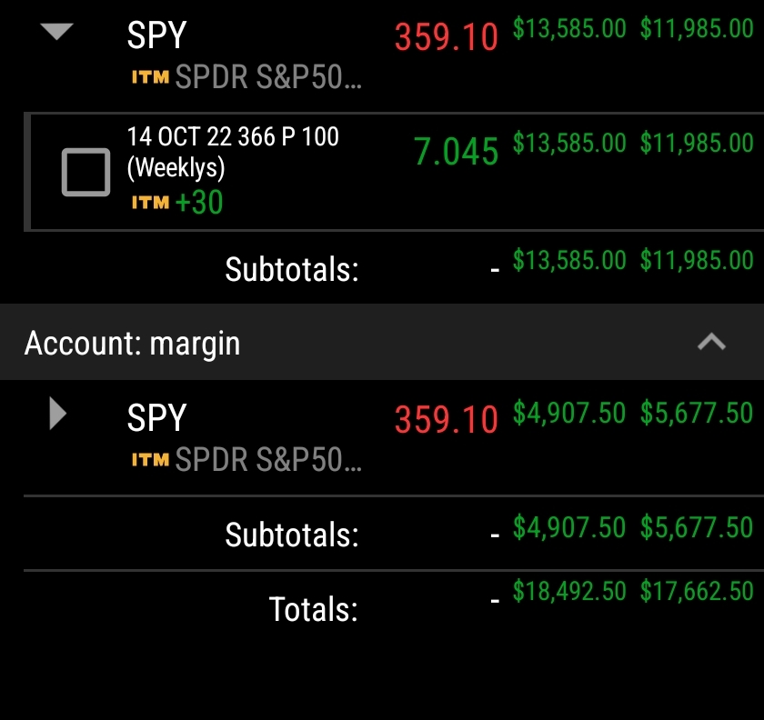Click ITM badge in margin account SPY row
The image size is (764, 720).
click(x=150, y=460)
